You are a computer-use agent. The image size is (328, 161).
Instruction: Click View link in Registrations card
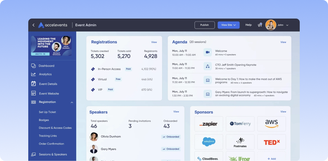(x=154, y=42)
